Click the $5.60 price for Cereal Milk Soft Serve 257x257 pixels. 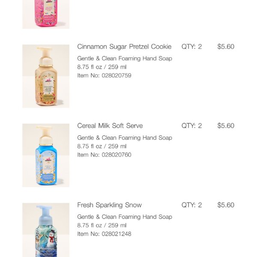pos(226,126)
